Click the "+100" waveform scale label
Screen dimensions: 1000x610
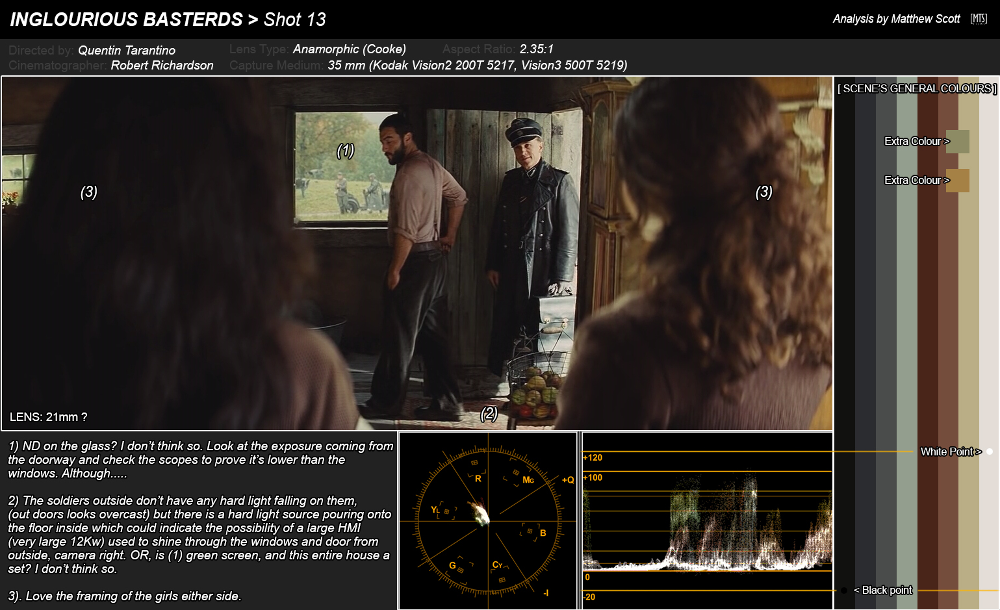[593, 477]
